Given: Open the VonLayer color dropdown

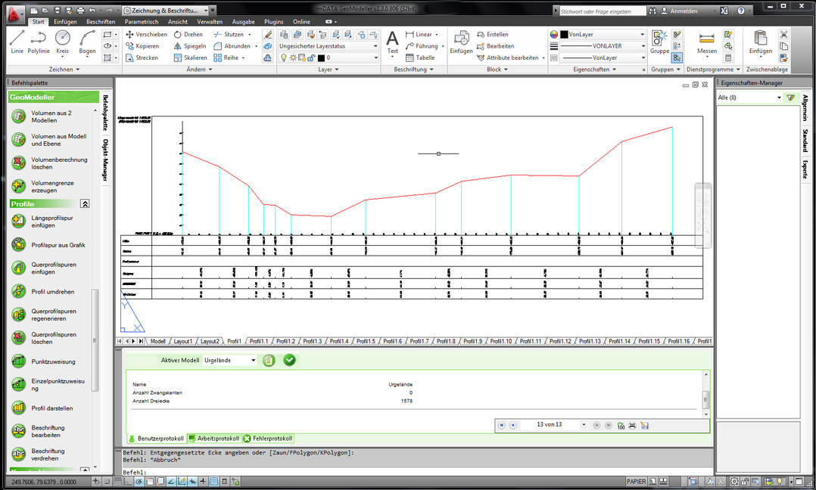Looking at the screenshot, I should 602,34.
